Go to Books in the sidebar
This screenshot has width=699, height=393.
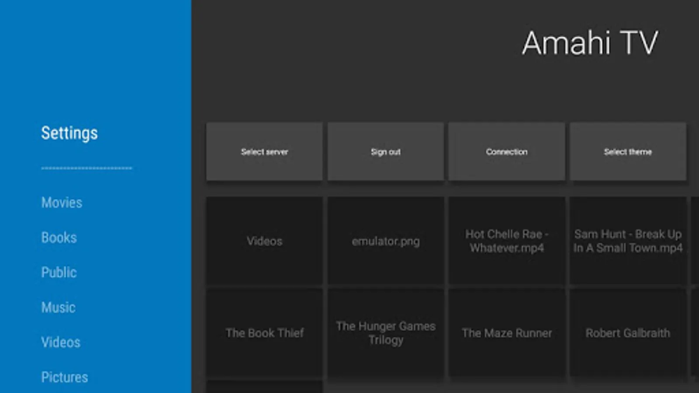[x=59, y=238]
